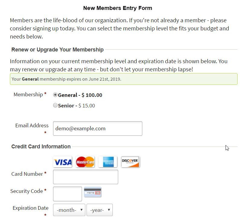Click the New Members Entry Form title
240x223 pixels.
(x=118, y=8)
